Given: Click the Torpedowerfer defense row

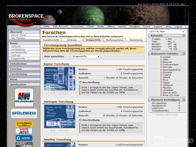Looking at the screenshot, I should [x=166, y=111].
